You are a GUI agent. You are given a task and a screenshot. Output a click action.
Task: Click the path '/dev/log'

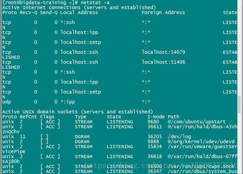click(179, 137)
